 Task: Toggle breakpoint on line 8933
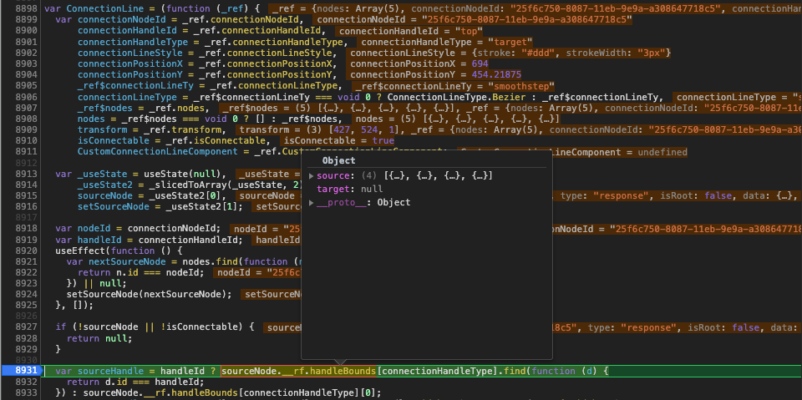(26, 393)
